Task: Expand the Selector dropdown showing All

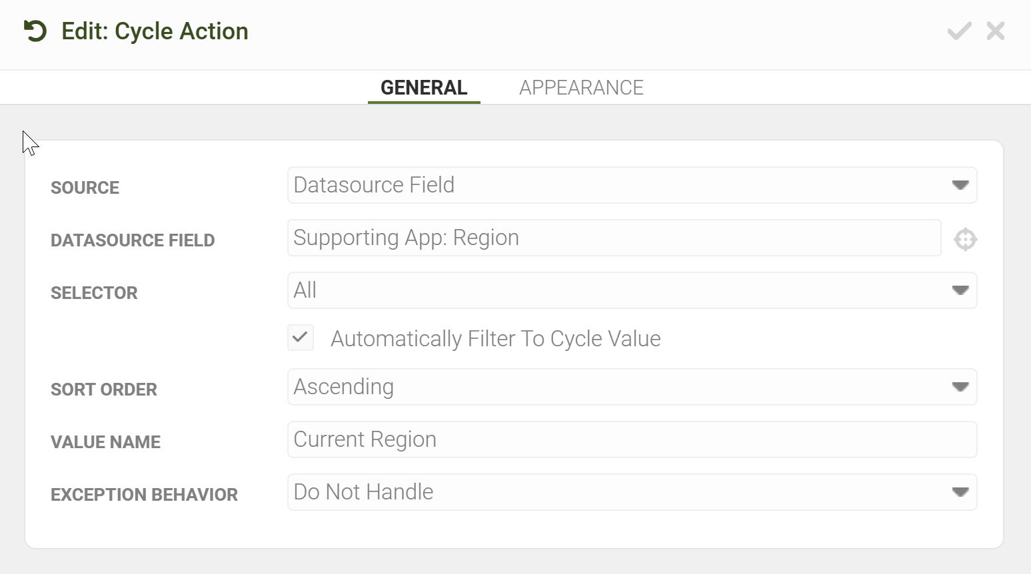Action: pos(632,290)
